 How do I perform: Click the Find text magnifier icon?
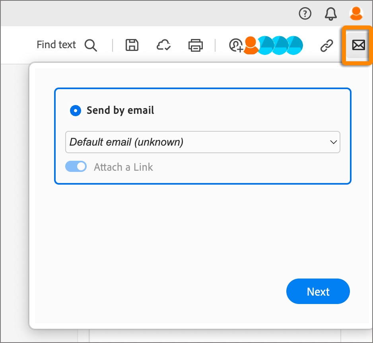tap(91, 45)
